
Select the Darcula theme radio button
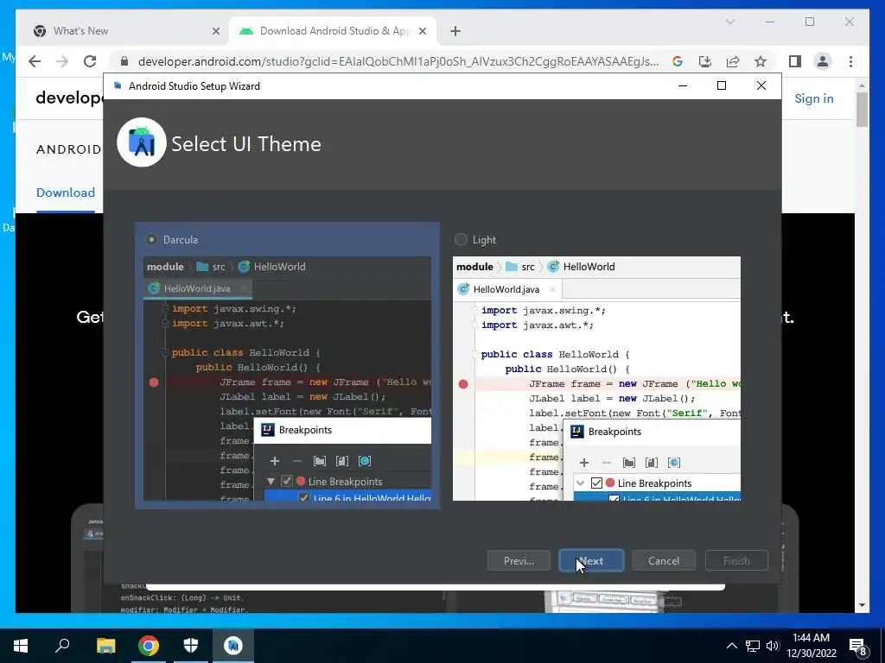coord(151,240)
